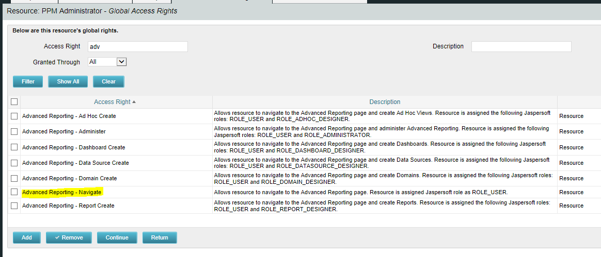Screen dimensions: 601x257
Task: Click the ascending sort arrow icon
Action: click(x=134, y=102)
